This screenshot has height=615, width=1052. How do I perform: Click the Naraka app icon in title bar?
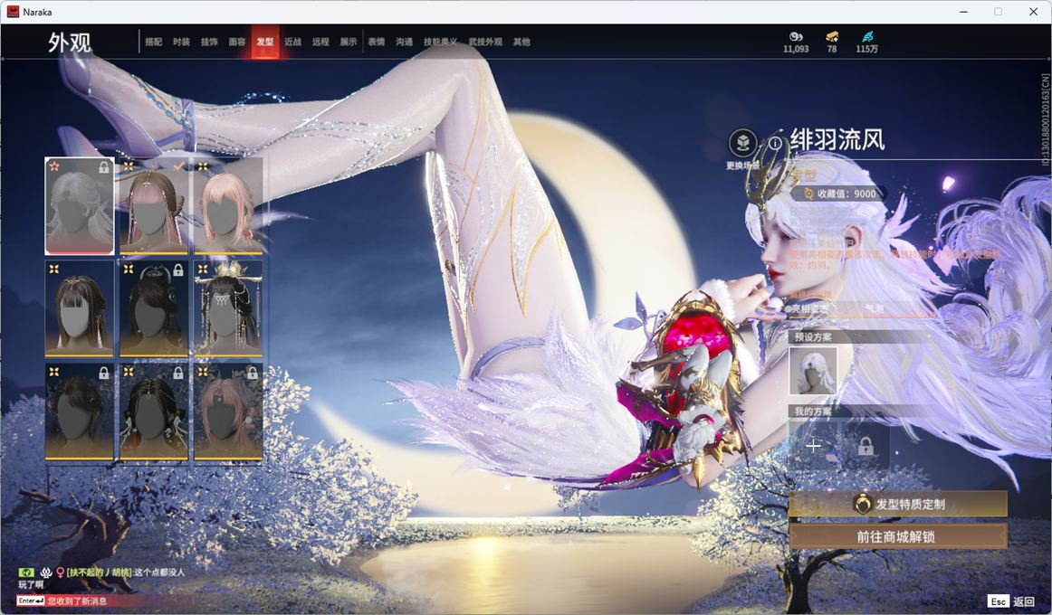[x=13, y=12]
